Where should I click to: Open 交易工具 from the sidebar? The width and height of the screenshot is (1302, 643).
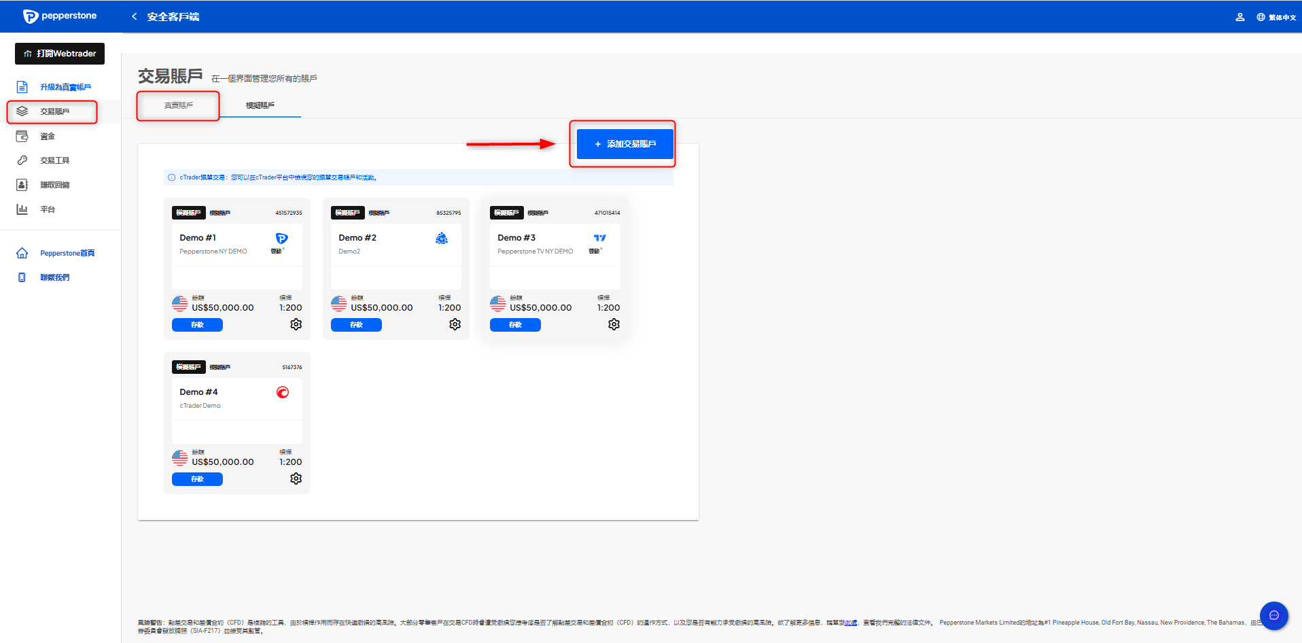tap(54, 160)
